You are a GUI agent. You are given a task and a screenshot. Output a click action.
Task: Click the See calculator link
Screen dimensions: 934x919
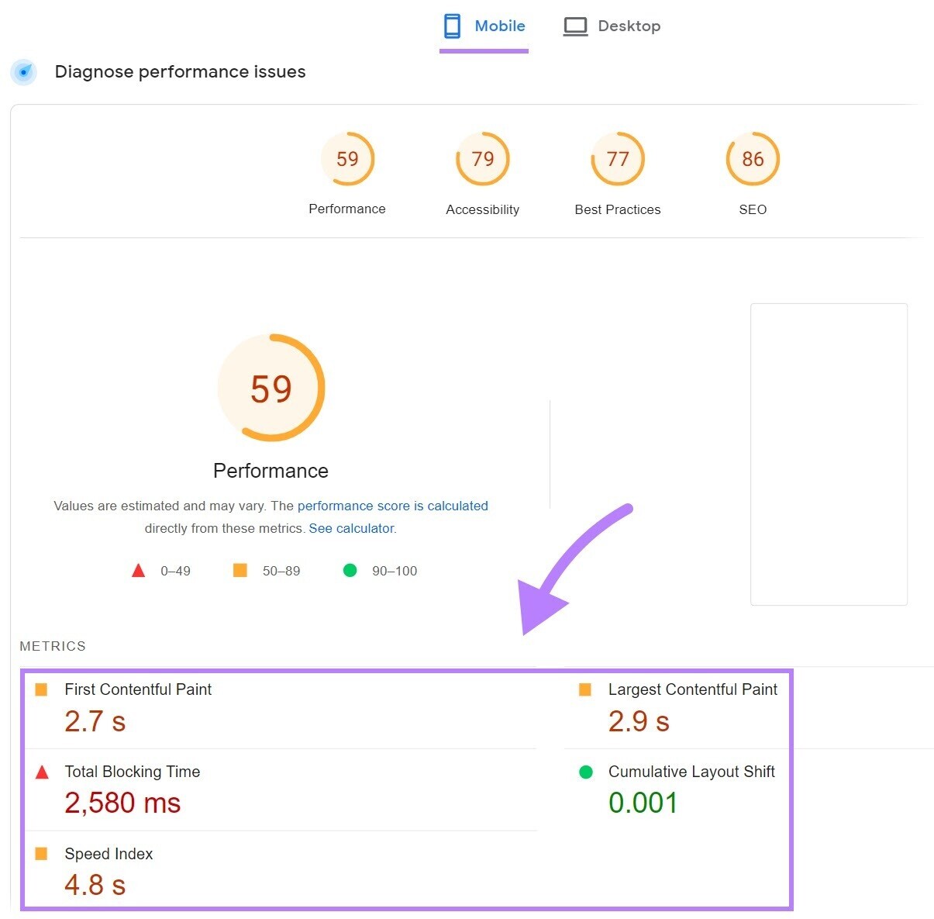[351, 528]
